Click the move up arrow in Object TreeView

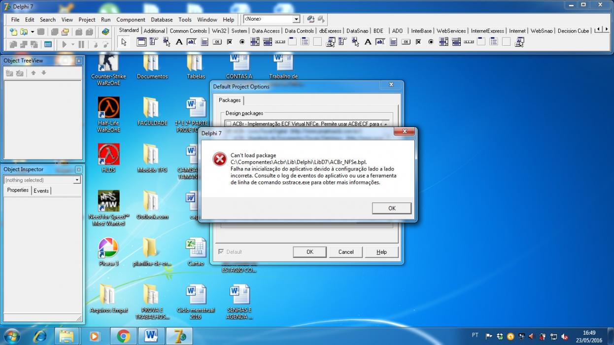click(34, 73)
